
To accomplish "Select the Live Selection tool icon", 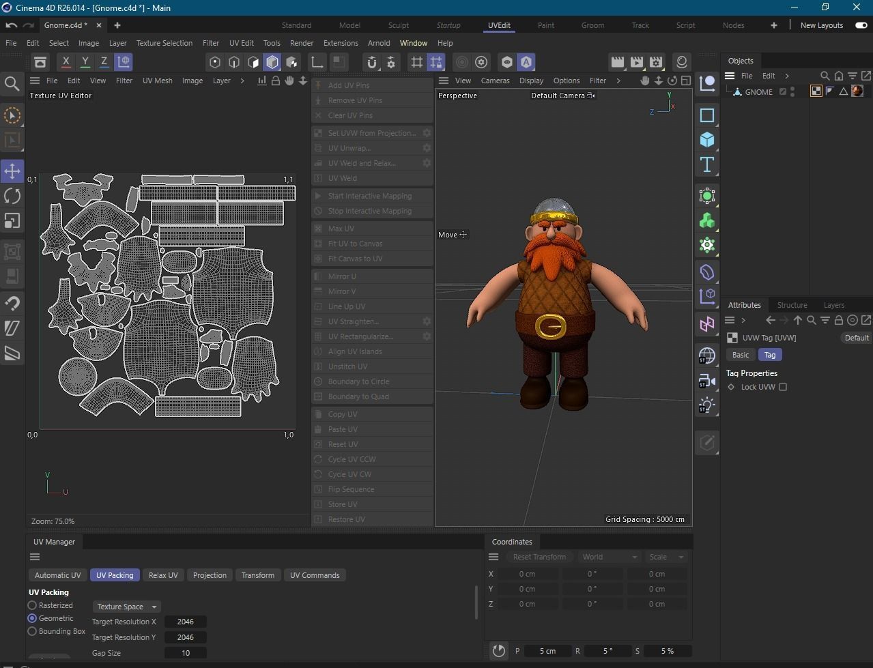I will (12, 115).
